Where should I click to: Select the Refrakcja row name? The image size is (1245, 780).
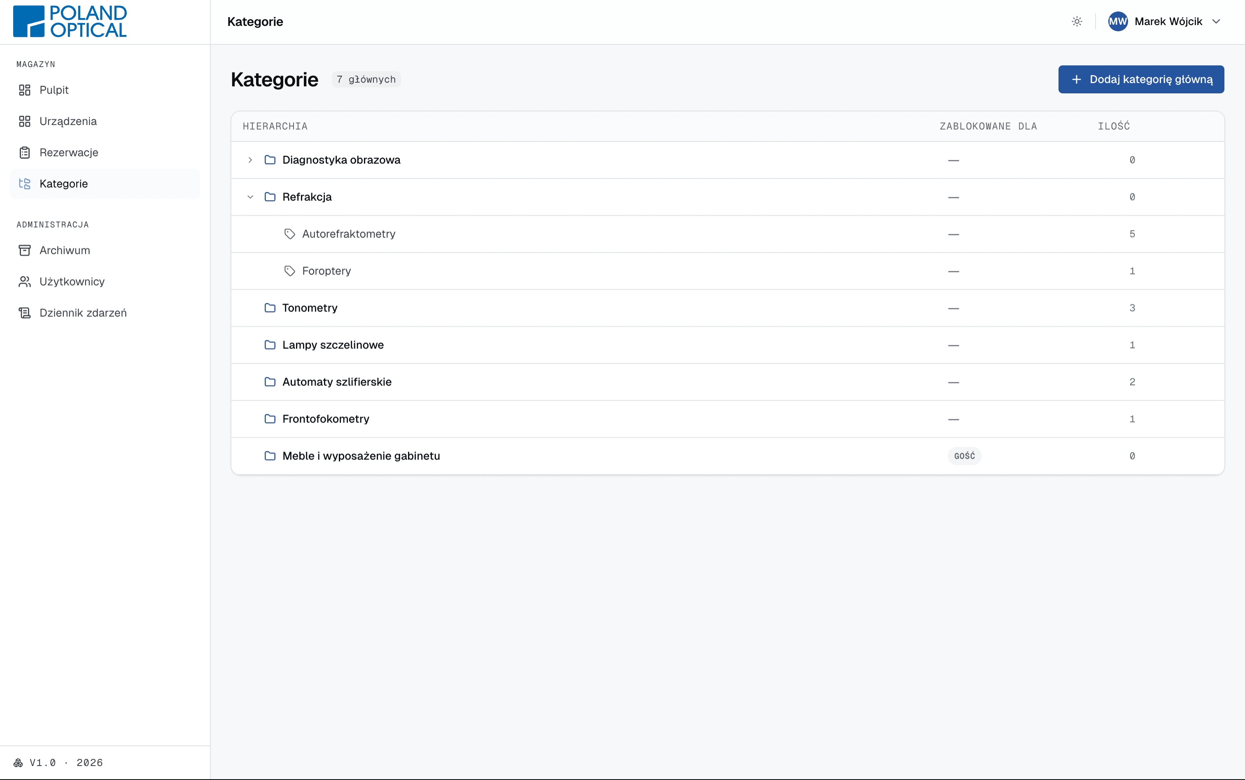pyautogui.click(x=307, y=197)
